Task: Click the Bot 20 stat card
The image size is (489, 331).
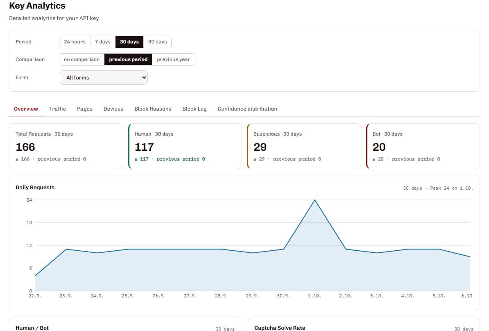Action: point(423,146)
